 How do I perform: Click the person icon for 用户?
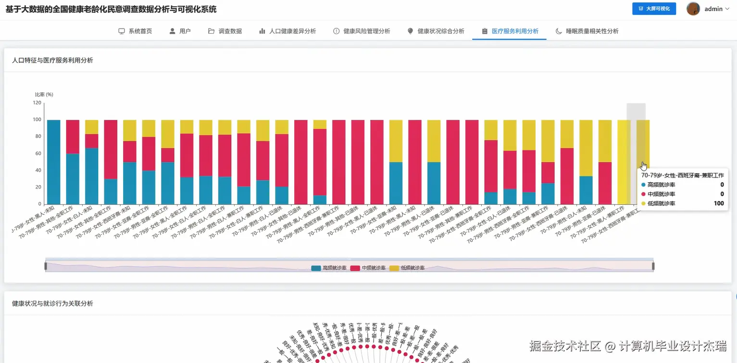click(x=173, y=31)
